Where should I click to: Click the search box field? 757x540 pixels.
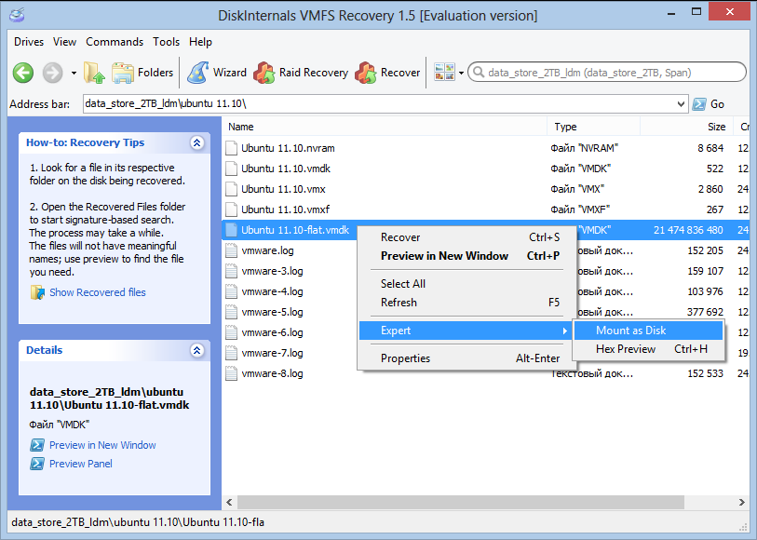[x=610, y=73]
